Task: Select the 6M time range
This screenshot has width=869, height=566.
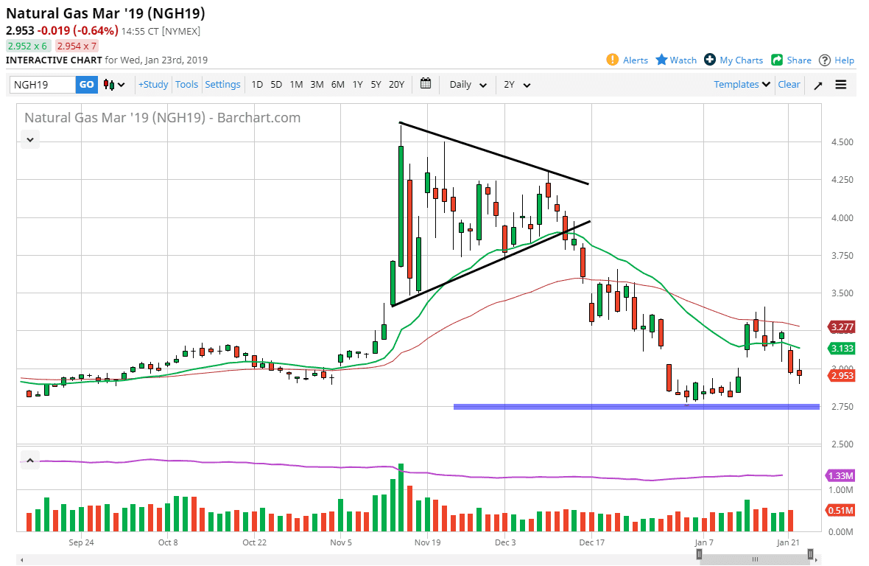Action: pos(337,85)
